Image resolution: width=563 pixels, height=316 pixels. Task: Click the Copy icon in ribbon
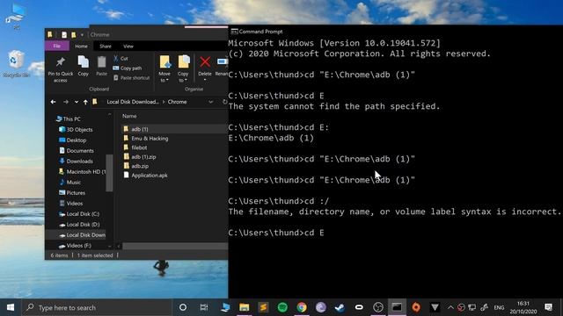point(83,62)
